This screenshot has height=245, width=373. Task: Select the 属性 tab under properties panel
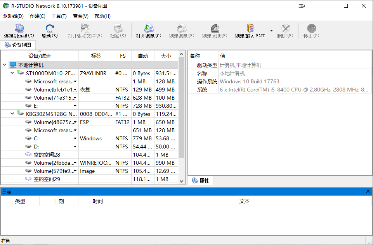[x=201, y=181]
